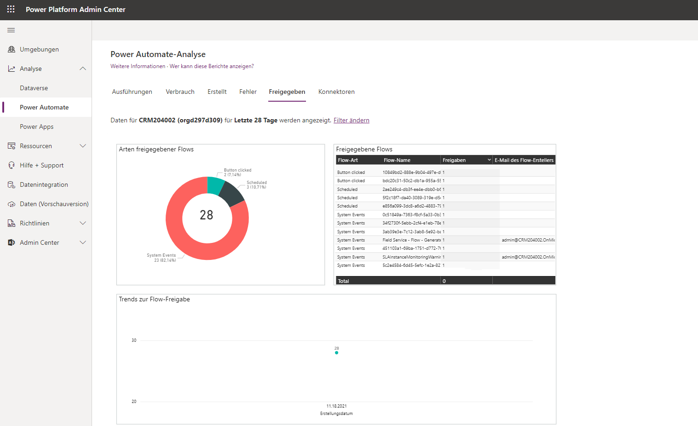Sort by Flow-Name column header
Screen dimensions: 698x426
397,160
